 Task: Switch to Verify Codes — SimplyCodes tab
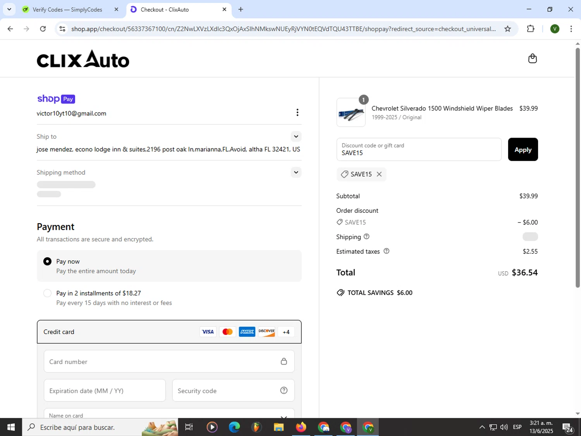click(x=67, y=9)
